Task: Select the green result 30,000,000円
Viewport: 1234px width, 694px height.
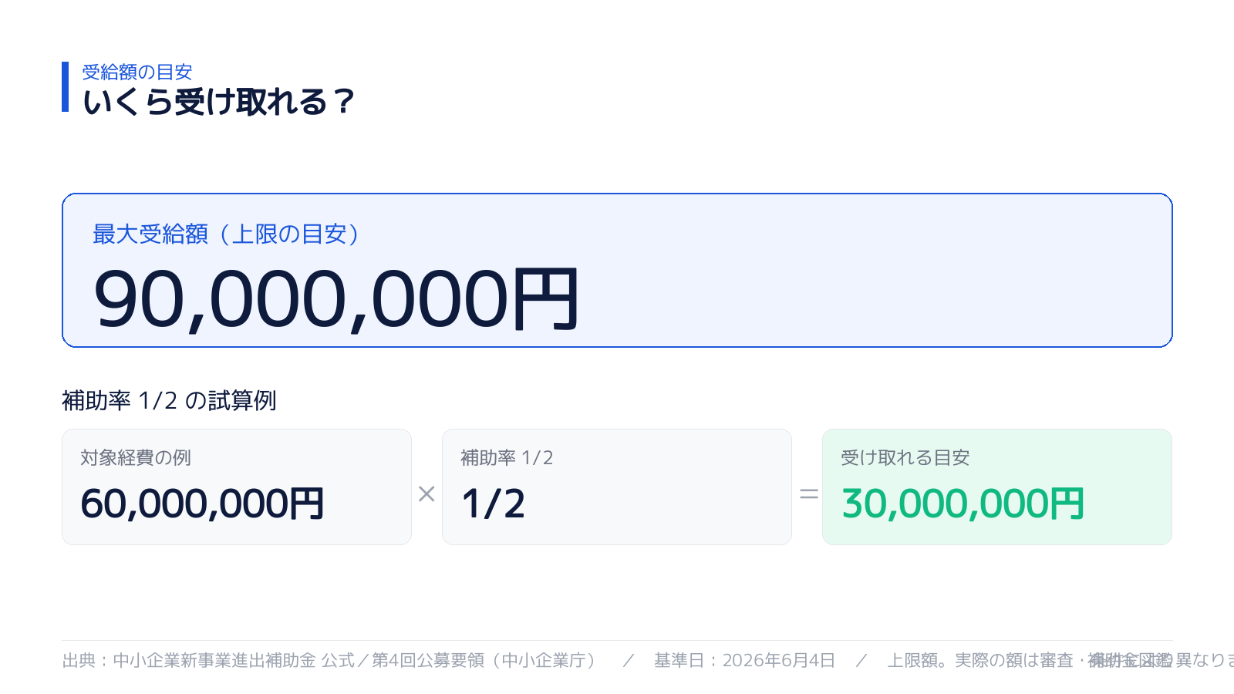Action: [x=963, y=504]
